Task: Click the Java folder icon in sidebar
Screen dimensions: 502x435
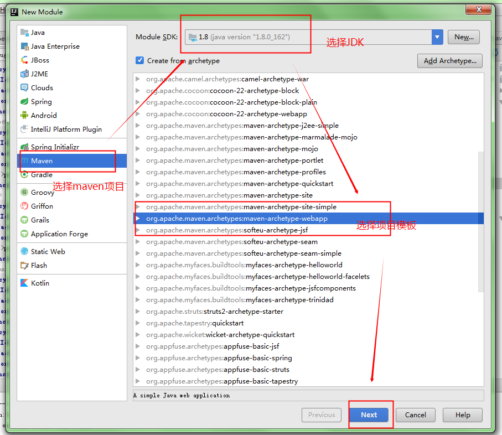Action: [x=24, y=32]
